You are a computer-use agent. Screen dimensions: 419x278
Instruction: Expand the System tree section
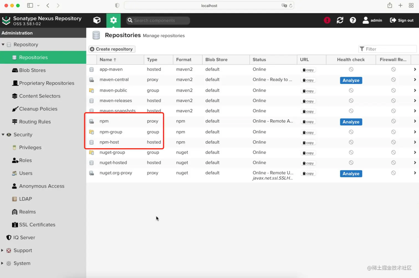[2, 263]
